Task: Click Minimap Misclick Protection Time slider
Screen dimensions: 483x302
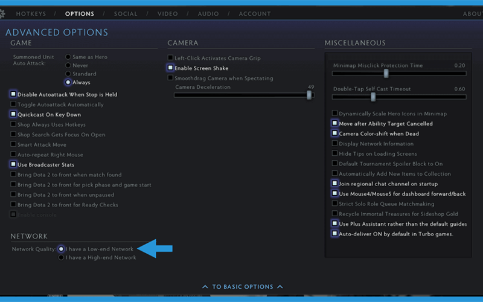Action: click(399, 73)
